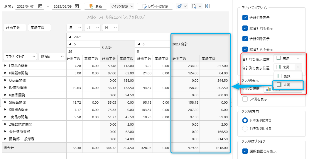Choose 先頭 in the position dropdown list
309x159 pixels.
[287, 76]
